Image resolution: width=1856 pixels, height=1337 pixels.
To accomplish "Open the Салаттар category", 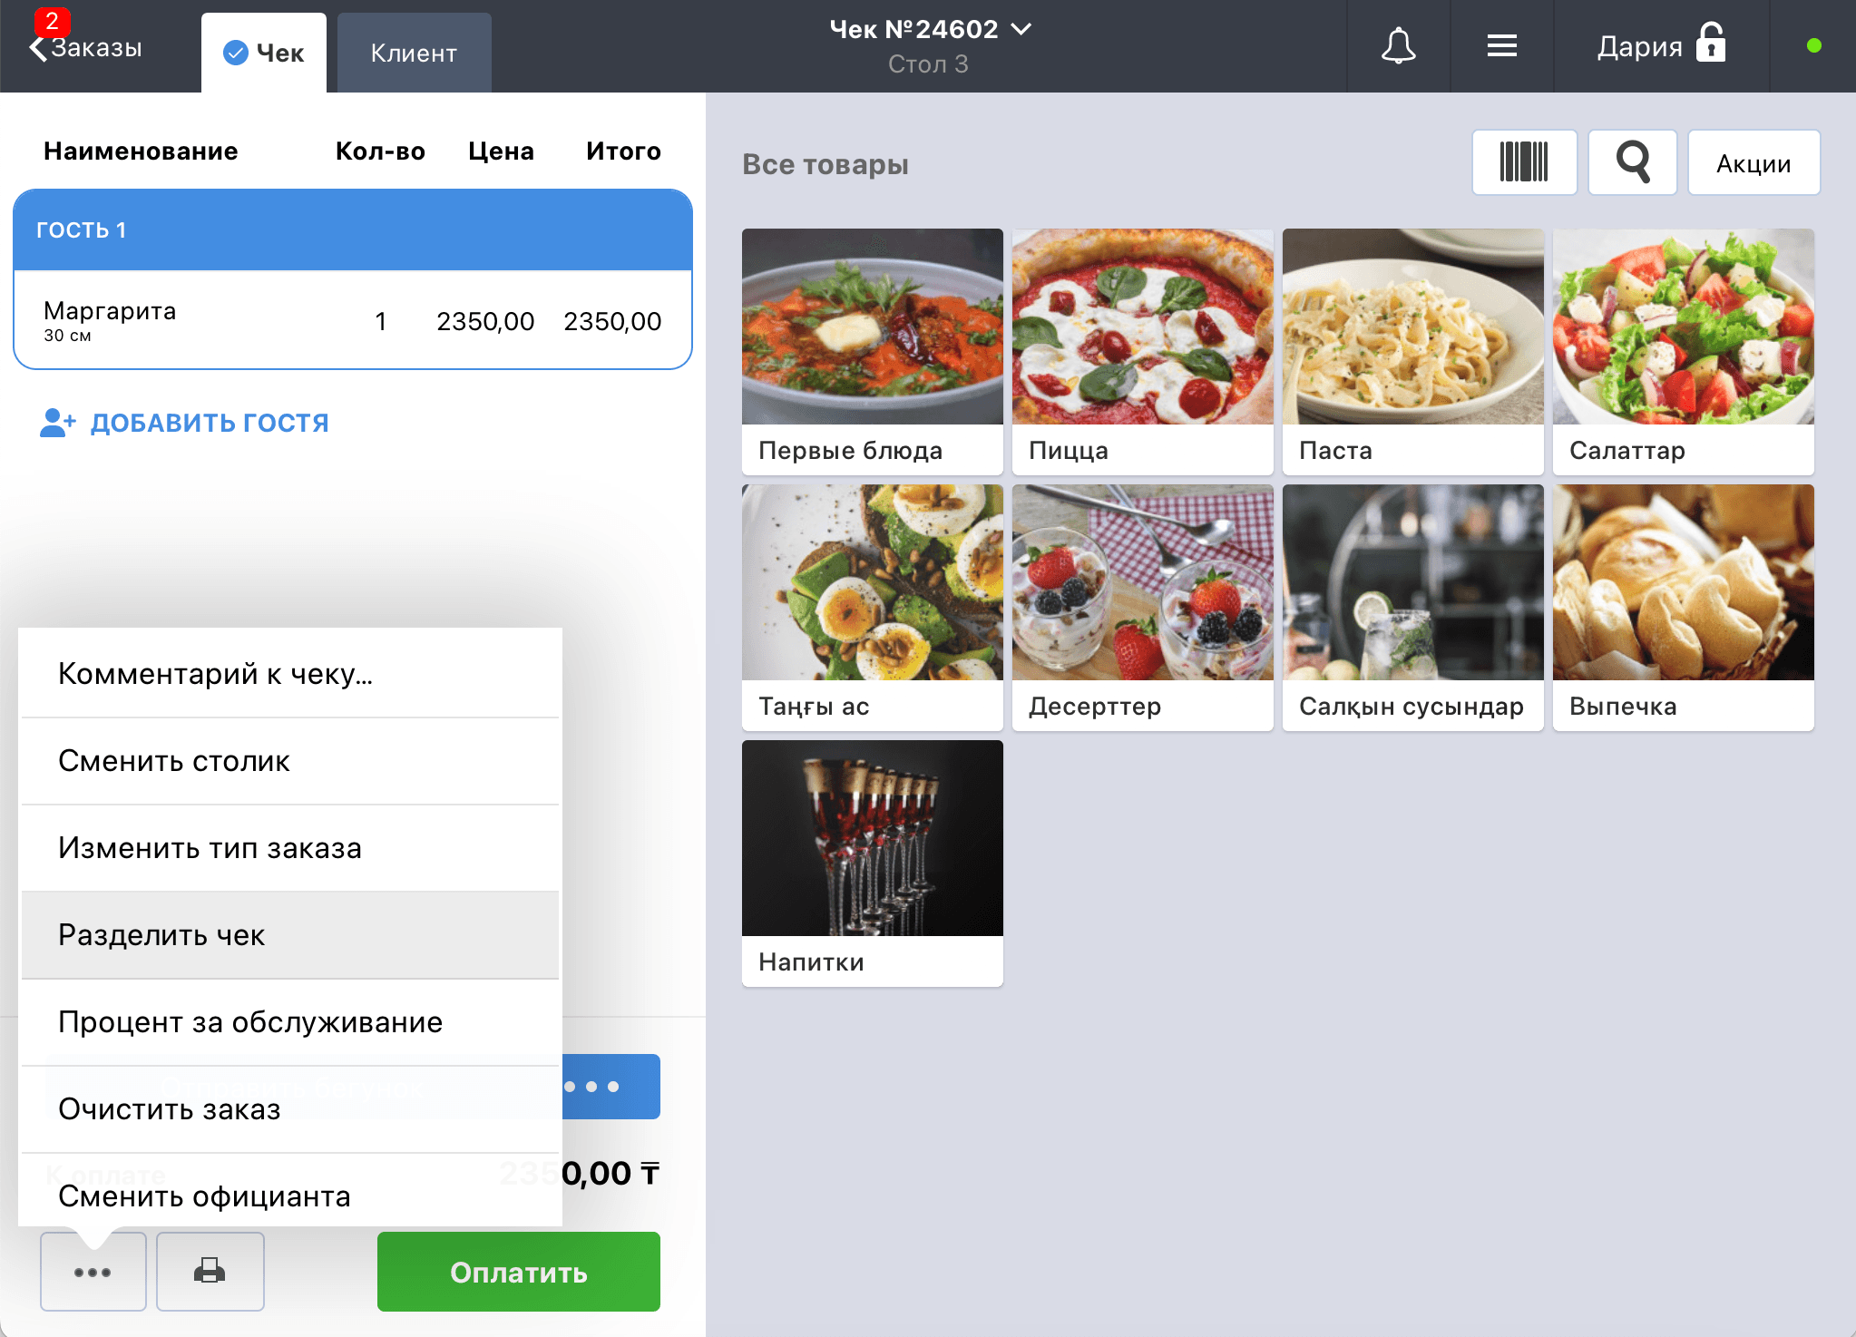I will click(1683, 352).
